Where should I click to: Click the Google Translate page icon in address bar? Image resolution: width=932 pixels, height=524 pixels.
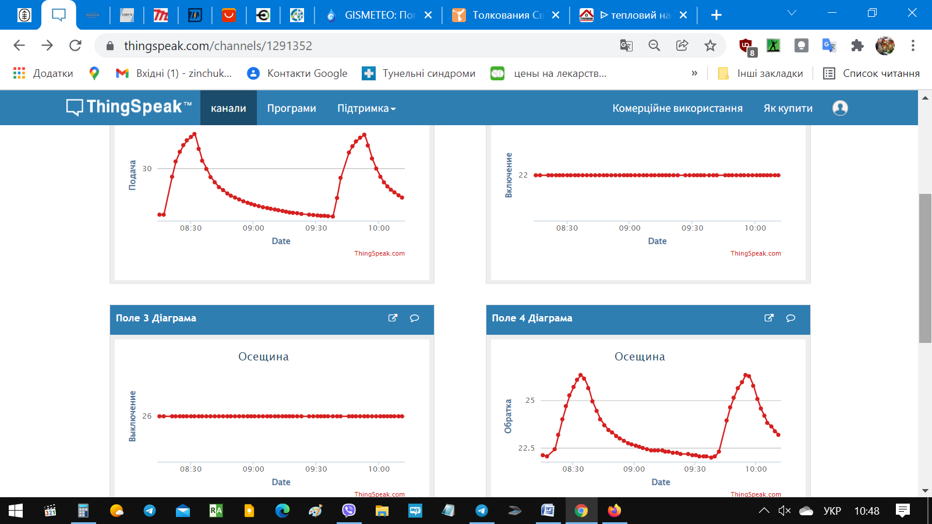click(x=626, y=45)
